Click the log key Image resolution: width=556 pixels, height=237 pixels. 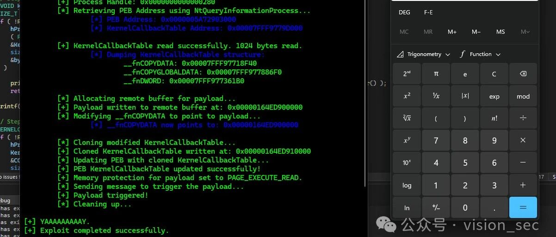point(407,185)
